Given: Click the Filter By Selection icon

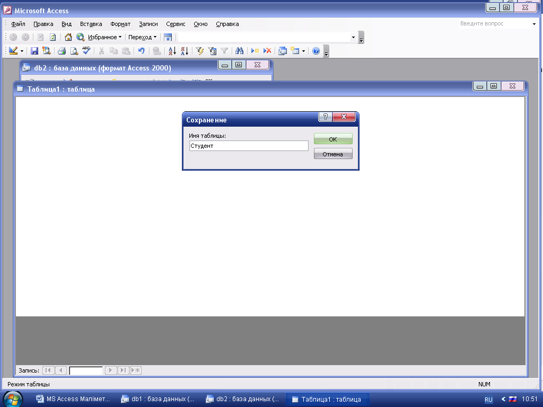Looking at the screenshot, I should pyautogui.click(x=200, y=51).
